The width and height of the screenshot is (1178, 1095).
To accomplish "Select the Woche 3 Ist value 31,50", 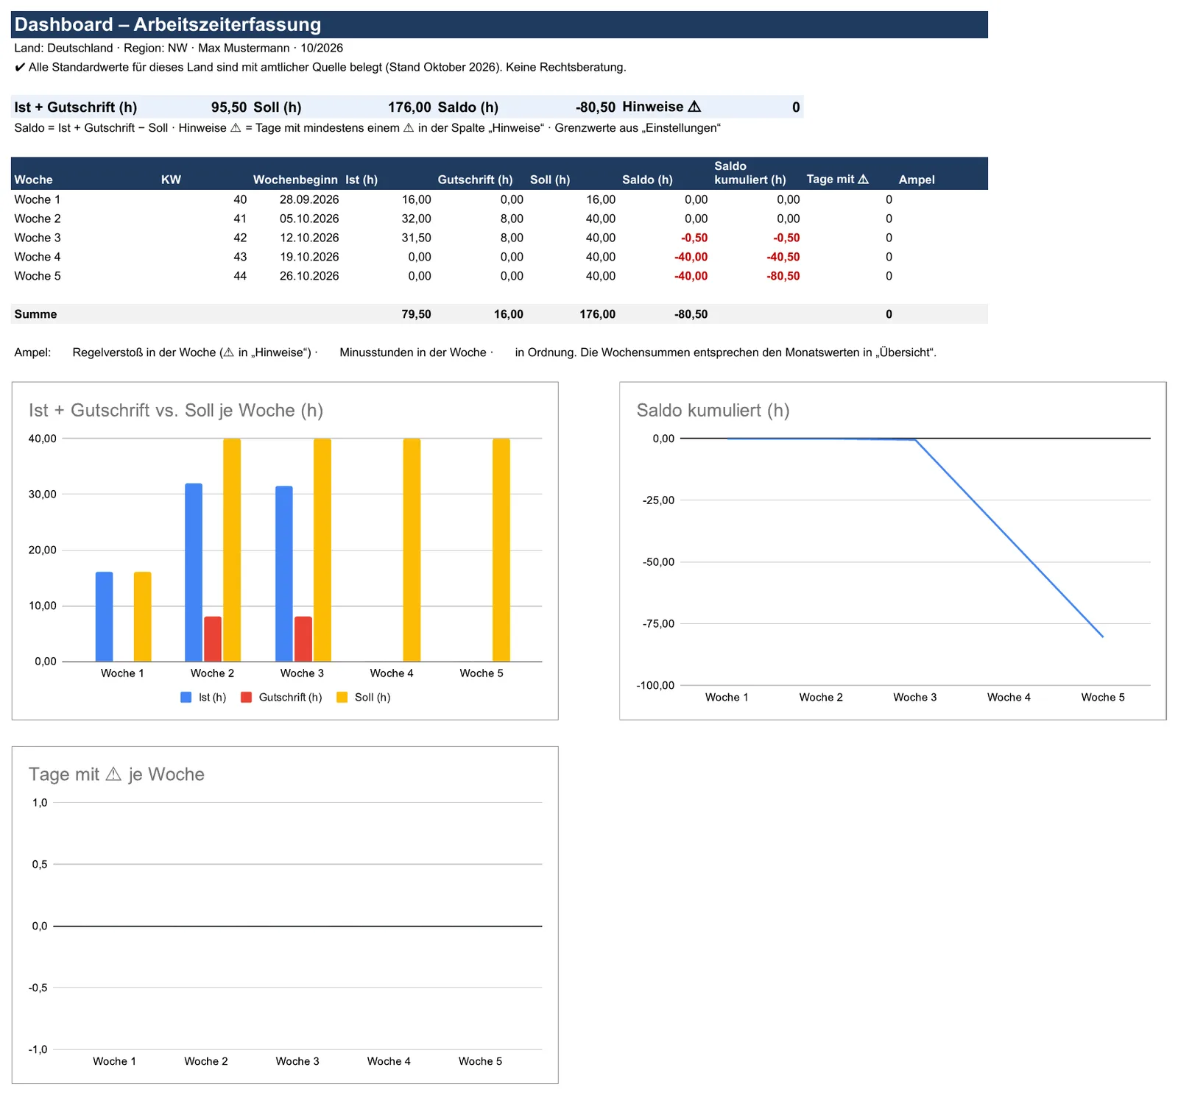I will [416, 238].
